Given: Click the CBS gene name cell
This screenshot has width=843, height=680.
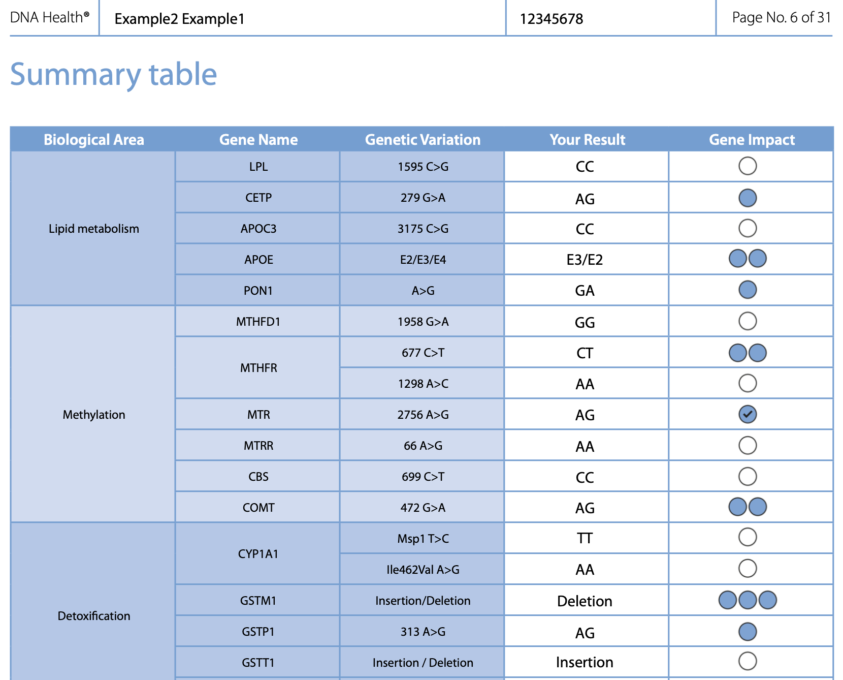Looking at the screenshot, I should 258,477.
